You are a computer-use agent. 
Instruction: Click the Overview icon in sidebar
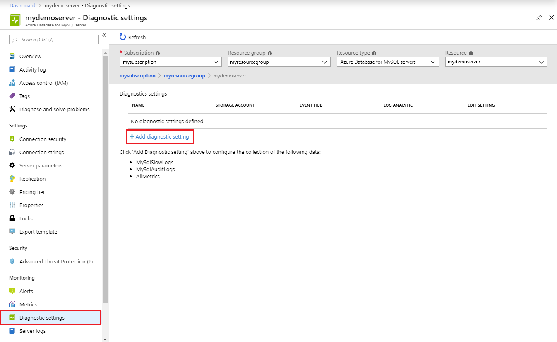(12, 57)
